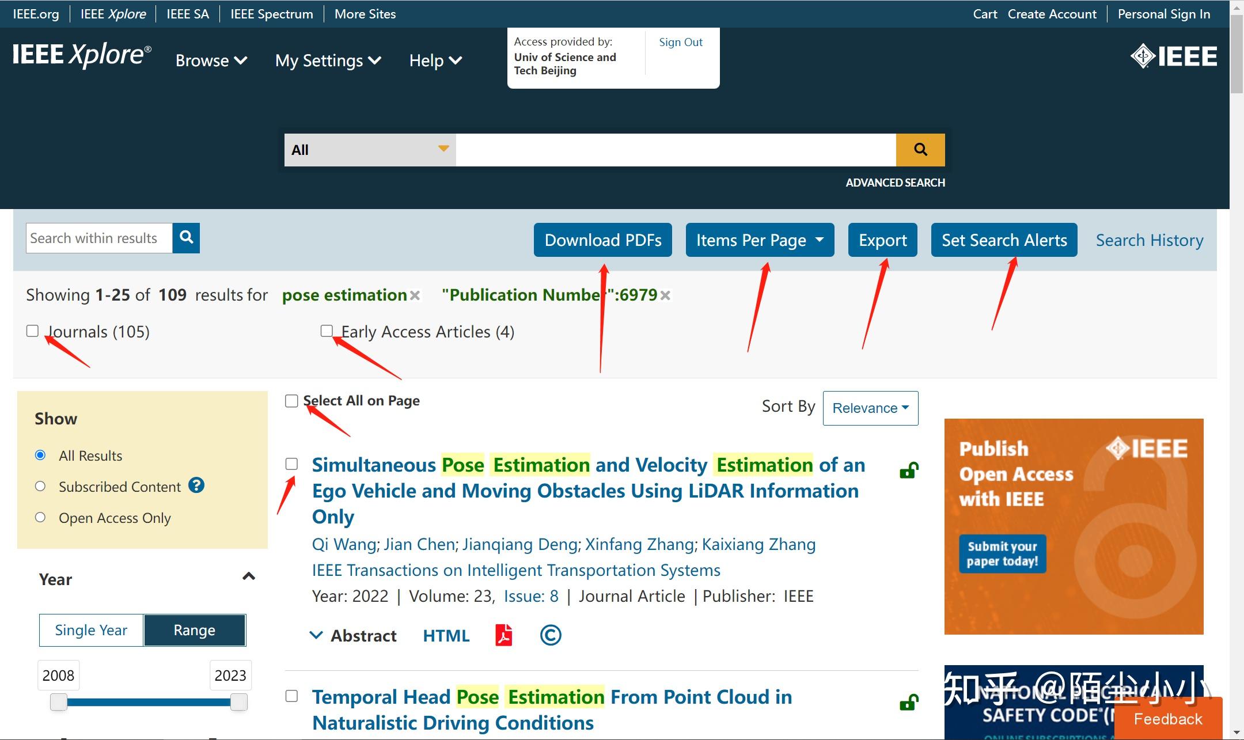The image size is (1244, 740).
Task: Switch to the Single Year tab
Action: pyautogui.click(x=91, y=630)
